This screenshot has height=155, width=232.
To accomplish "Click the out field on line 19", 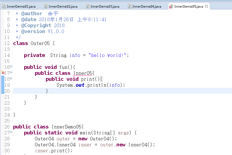I will tap(80, 85).
